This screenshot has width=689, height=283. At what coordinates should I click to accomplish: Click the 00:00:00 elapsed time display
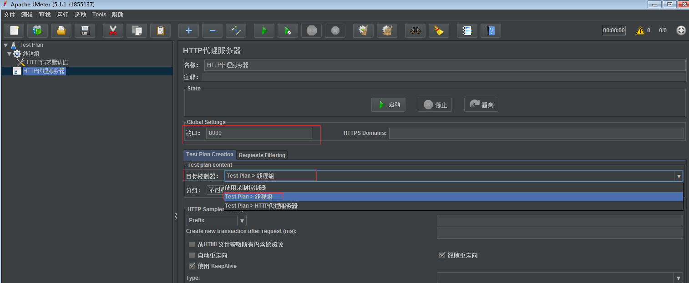[x=614, y=30]
